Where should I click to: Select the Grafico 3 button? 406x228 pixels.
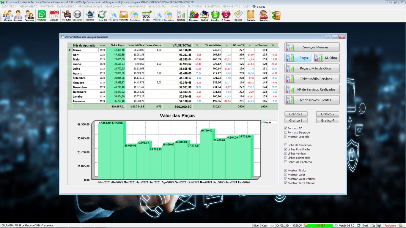296,121
